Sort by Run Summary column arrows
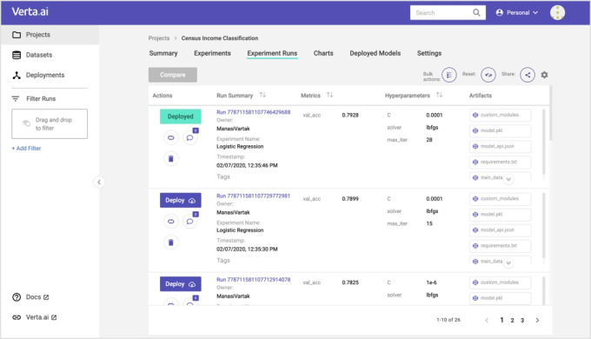Image resolution: width=591 pixels, height=339 pixels. click(262, 95)
